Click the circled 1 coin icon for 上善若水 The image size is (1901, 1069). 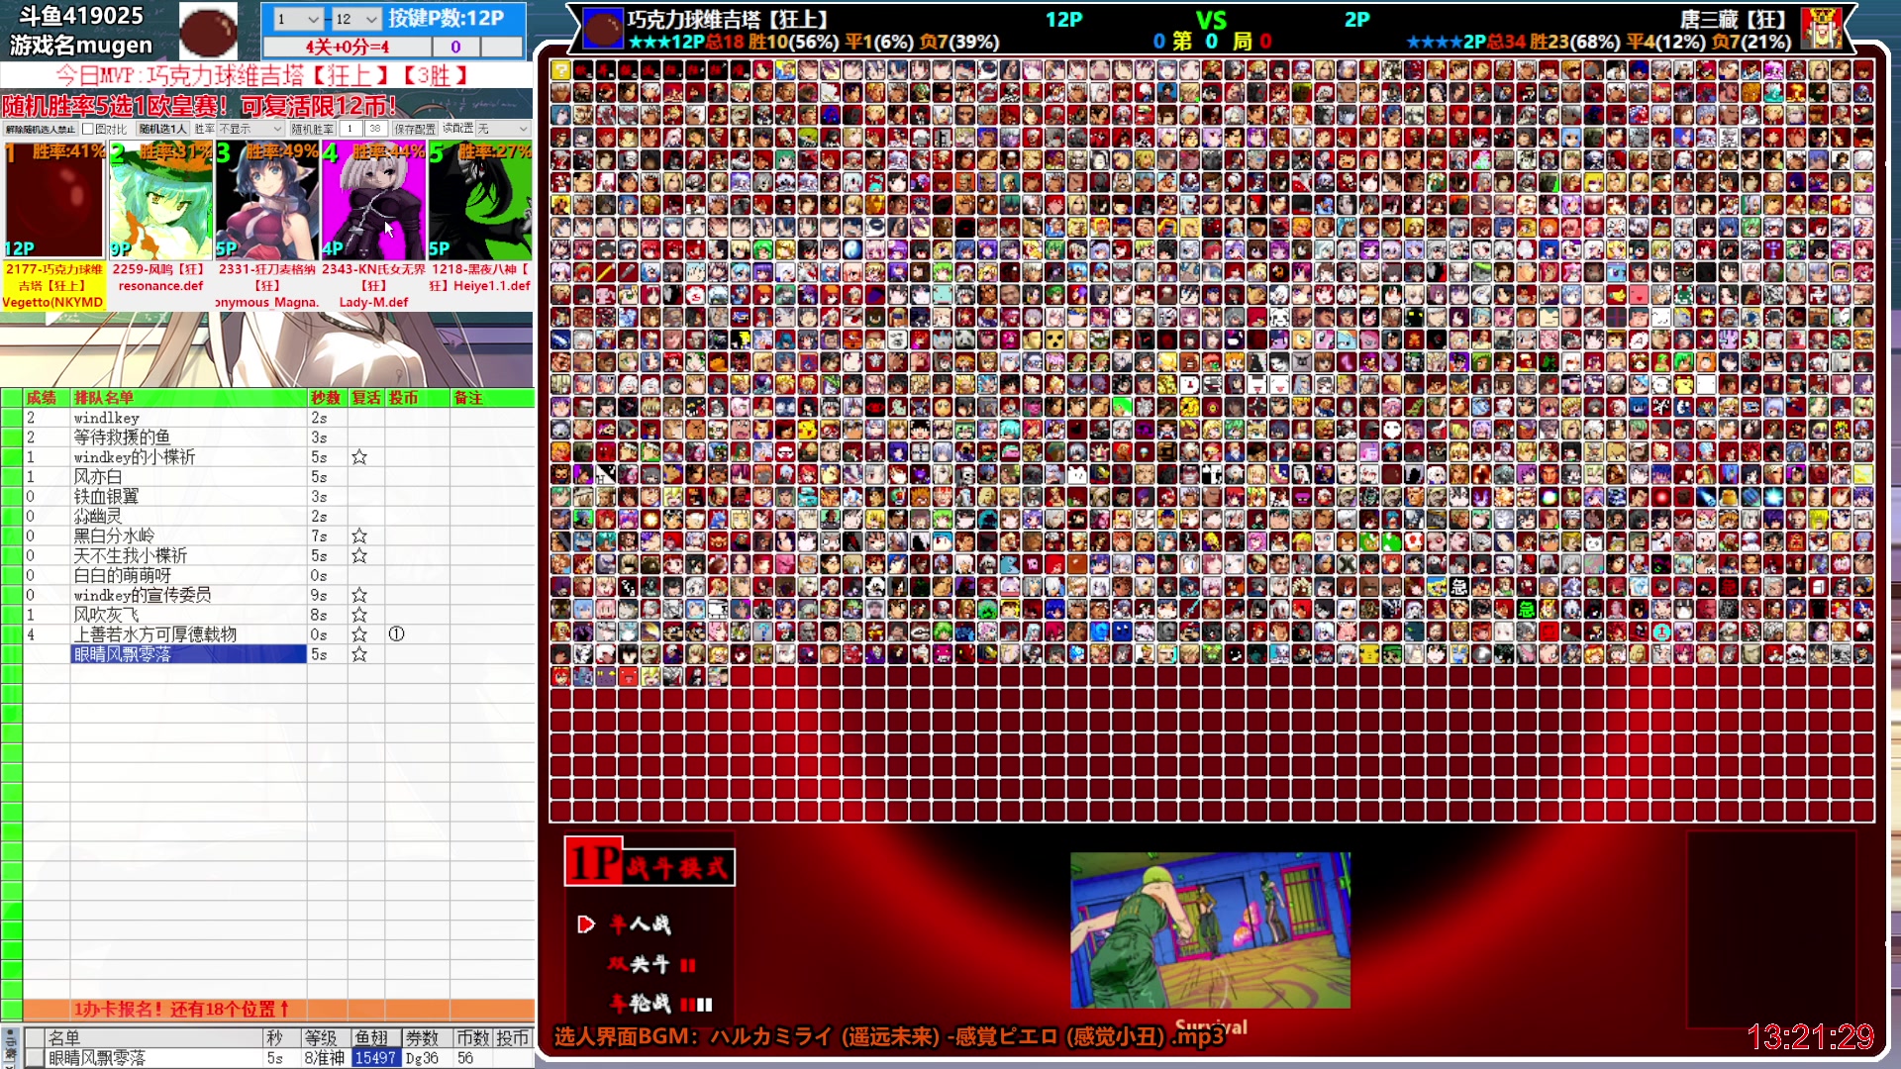(x=396, y=634)
